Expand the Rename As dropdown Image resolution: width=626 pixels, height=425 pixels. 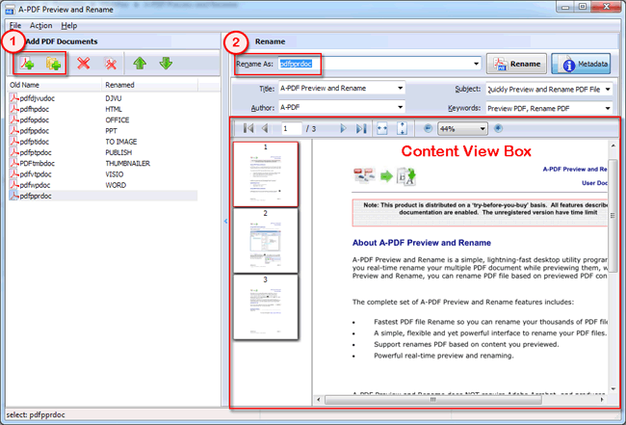pyautogui.click(x=476, y=64)
